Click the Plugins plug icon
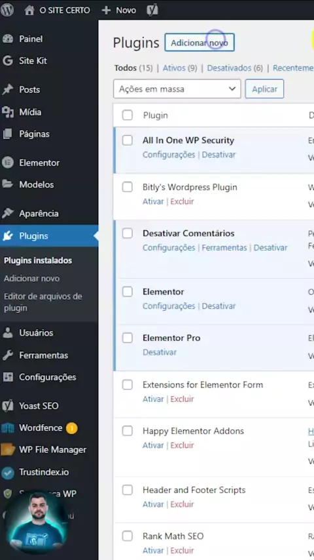 7,236
